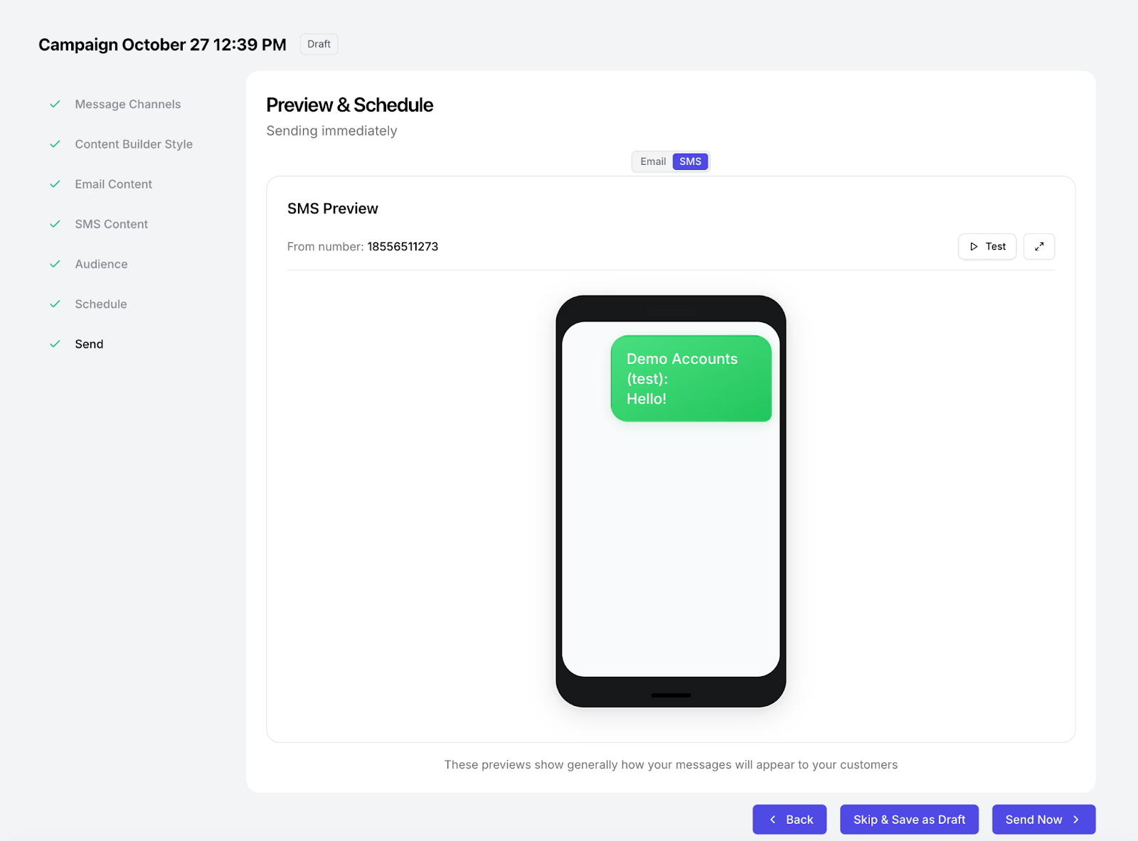
Task: Expand the SMS preview to fullscreen
Action: coord(1039,246)
